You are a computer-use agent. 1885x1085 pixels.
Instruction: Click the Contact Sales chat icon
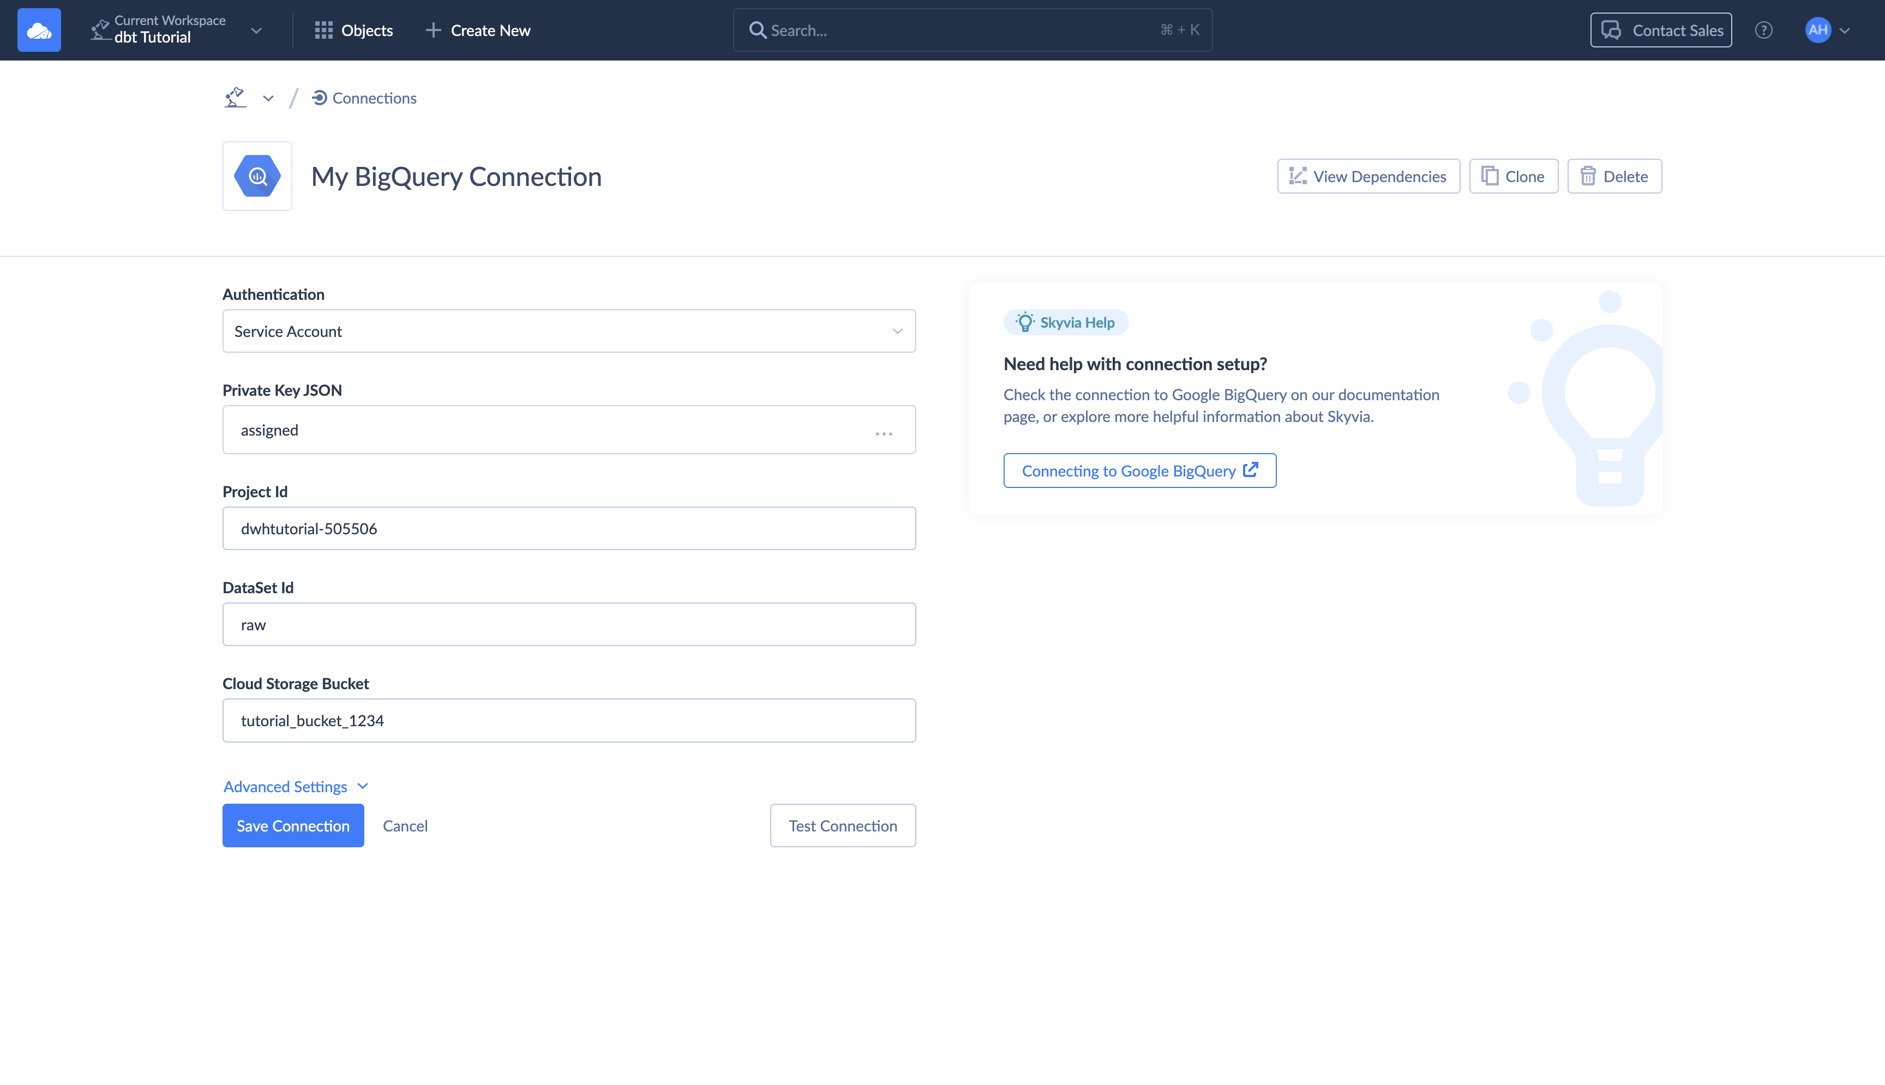tap(1611, 30)
